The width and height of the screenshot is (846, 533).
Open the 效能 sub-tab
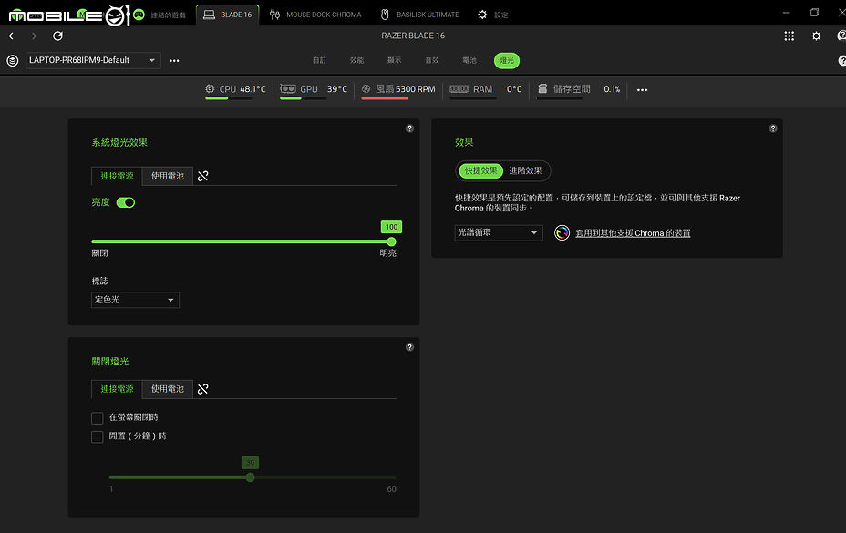[356, 60]
